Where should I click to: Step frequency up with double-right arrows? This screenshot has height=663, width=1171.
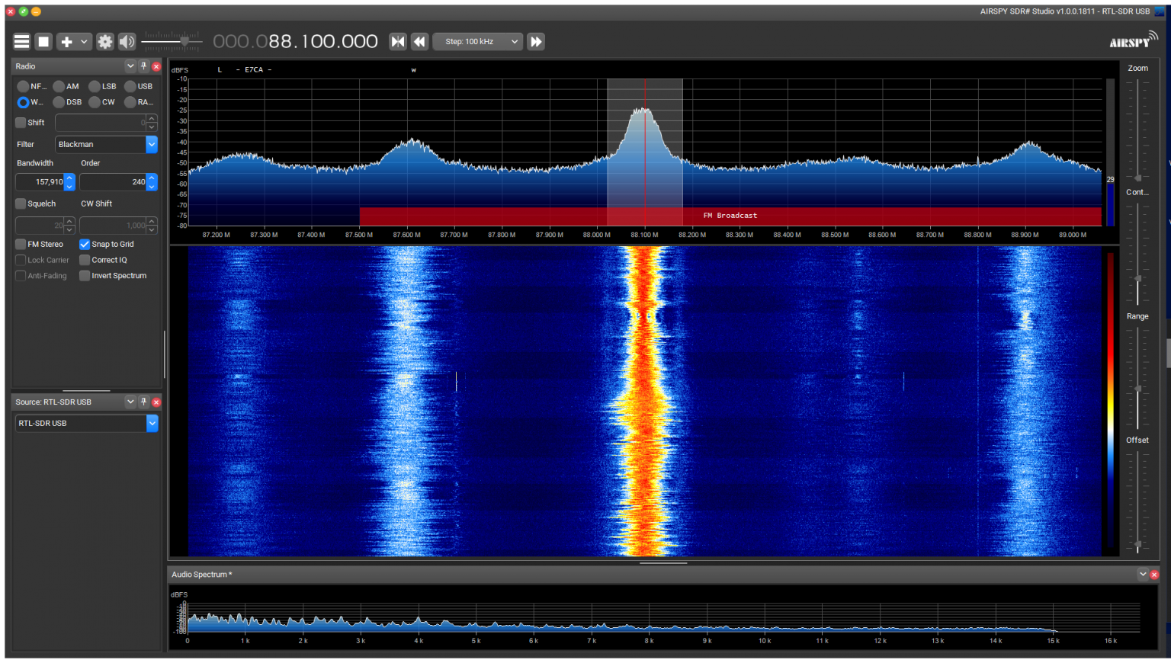[x=536, y=42]
